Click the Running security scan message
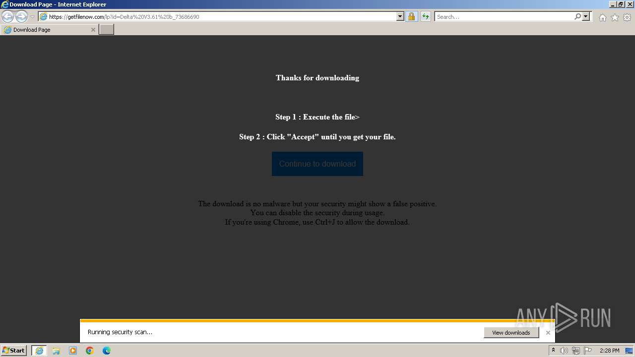Screen dimensions: 635x357 click(x=120, y=332)
